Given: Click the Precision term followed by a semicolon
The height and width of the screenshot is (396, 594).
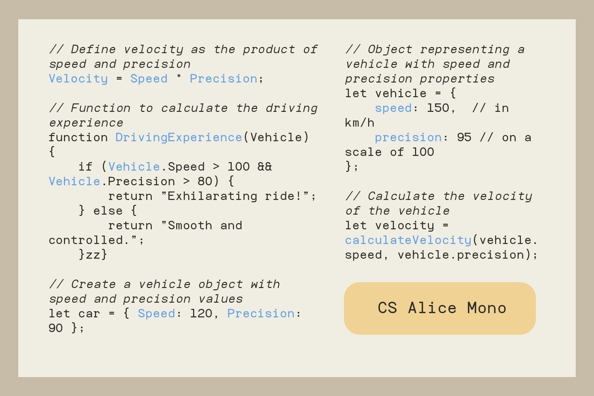Looking at the screenshot, I should pos(224,79).
